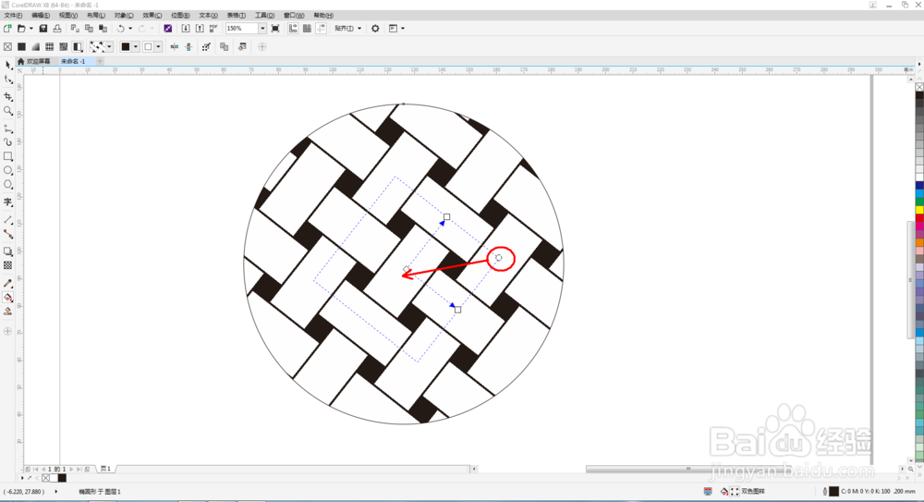924x502 pixels.
Task: Choose Two-Color Pattern Fill on property bar
Action: point(78,46)
